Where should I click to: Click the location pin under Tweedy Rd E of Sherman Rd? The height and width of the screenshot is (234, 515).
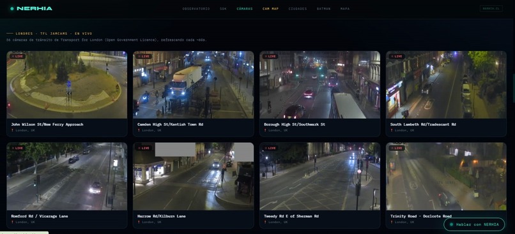265,222
